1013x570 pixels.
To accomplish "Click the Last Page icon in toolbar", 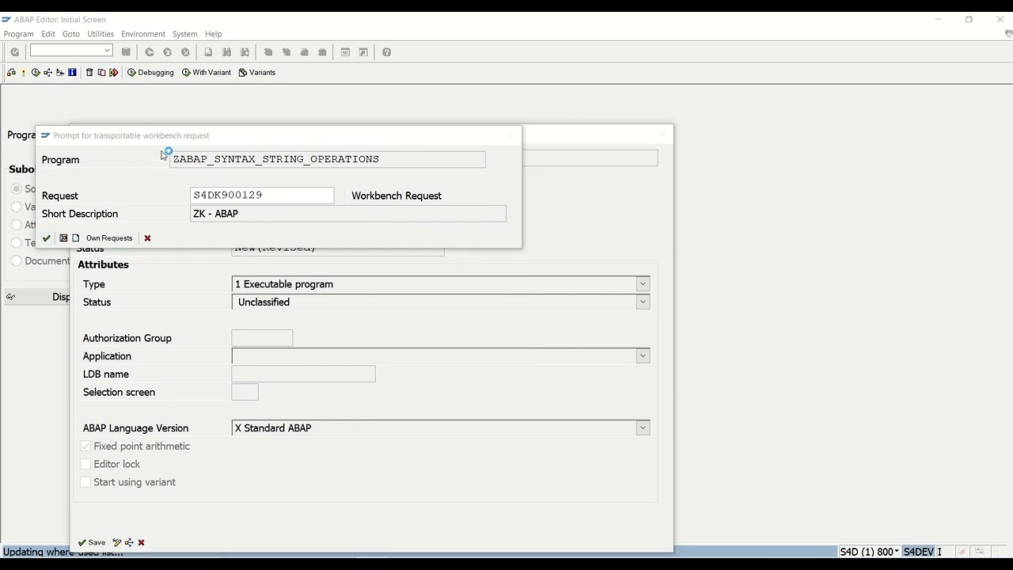I will pyautogui.click(x=322, y=52).
